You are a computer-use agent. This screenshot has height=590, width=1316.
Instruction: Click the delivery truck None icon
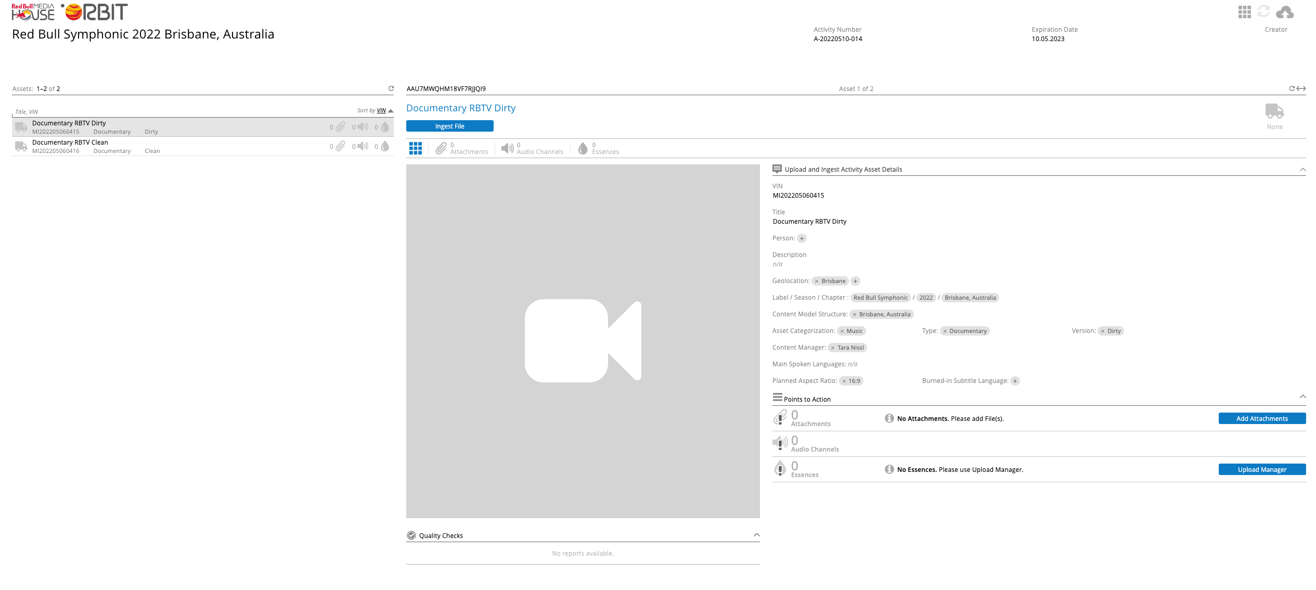click(x=1274, y=111)
